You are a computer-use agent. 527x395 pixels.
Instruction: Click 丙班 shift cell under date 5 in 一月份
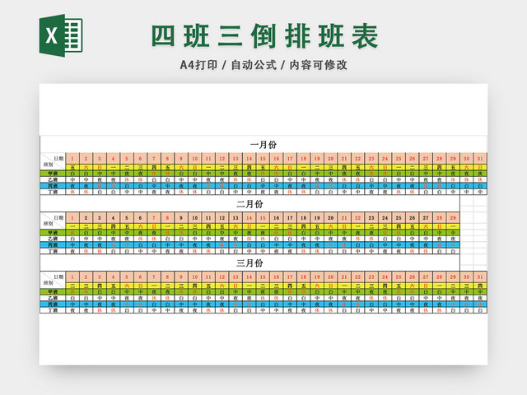click(x=127, y=186)
